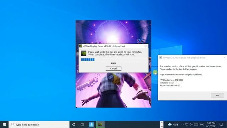Image resolution: width=227 pixels, height=128 pixels.
Task: Open the notification Action Center icon
Action: [x=221, y=124]
